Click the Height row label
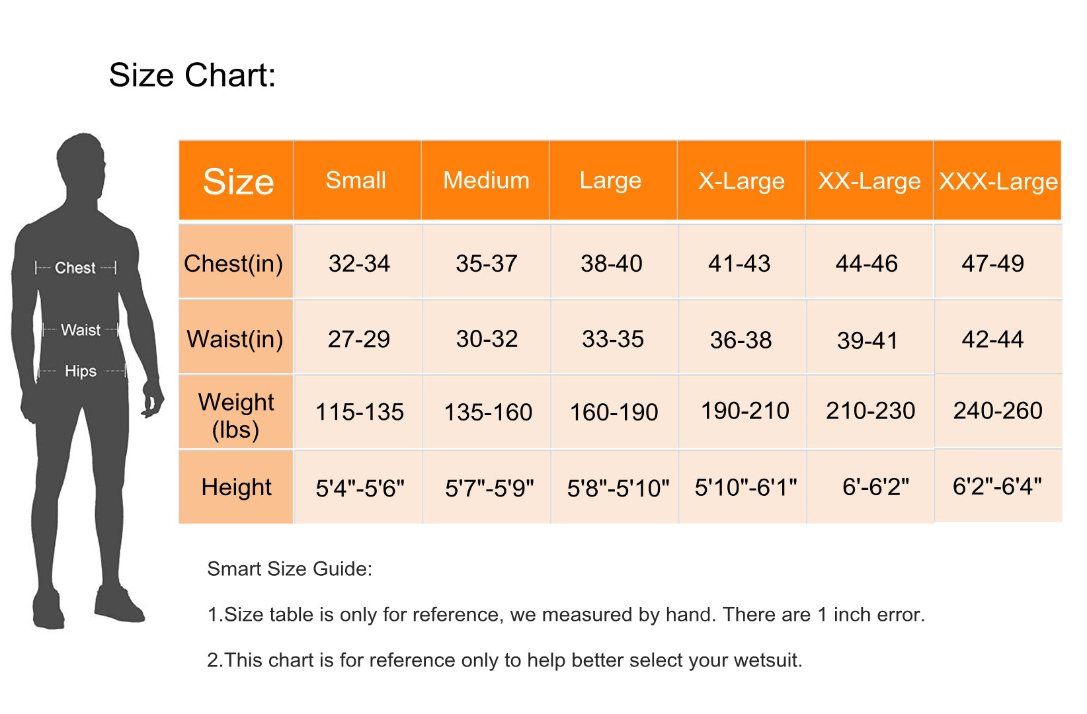 pyautogui.click(x=236, y=487)
